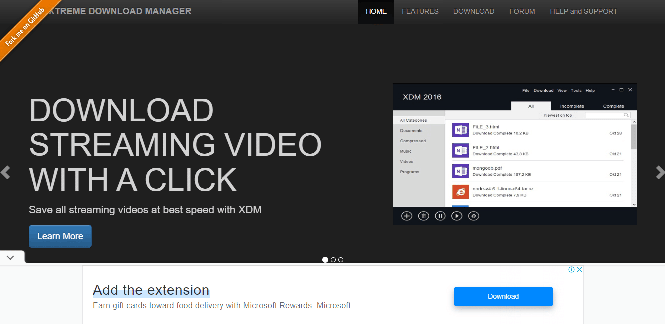This screenshot has width=665, height=324.
Task: Select the HOME navigation item
Action: pos(376,11)
